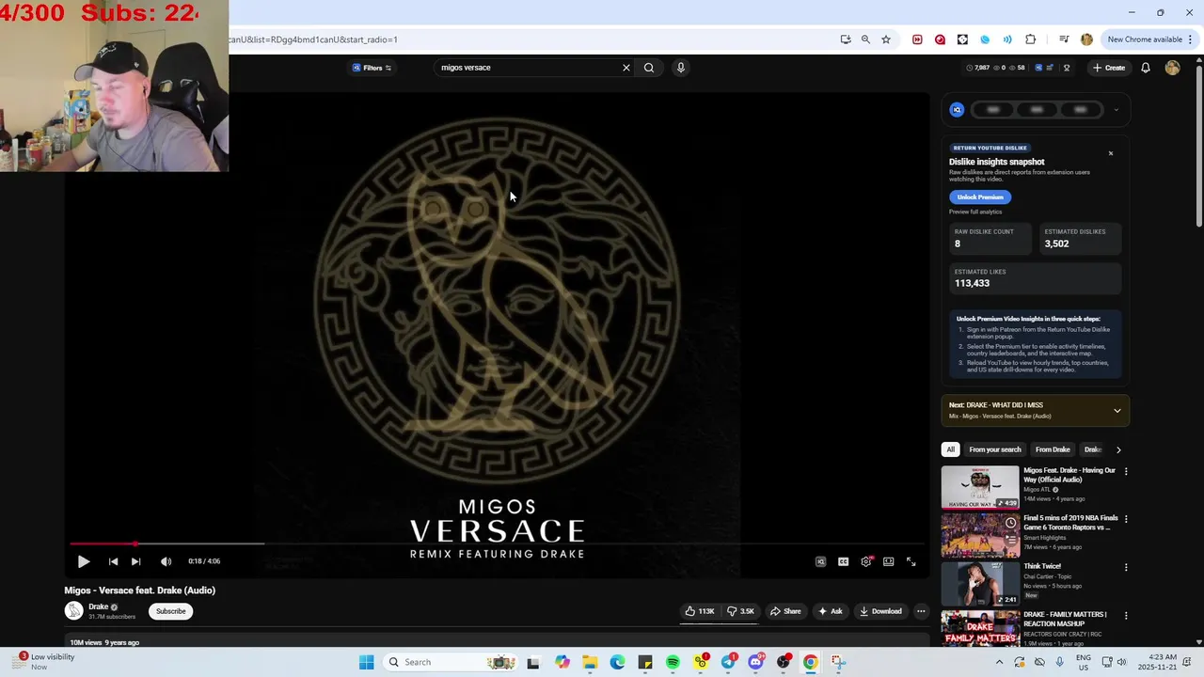
Task: Open Chrome profile avatar
Action: 1087,39
